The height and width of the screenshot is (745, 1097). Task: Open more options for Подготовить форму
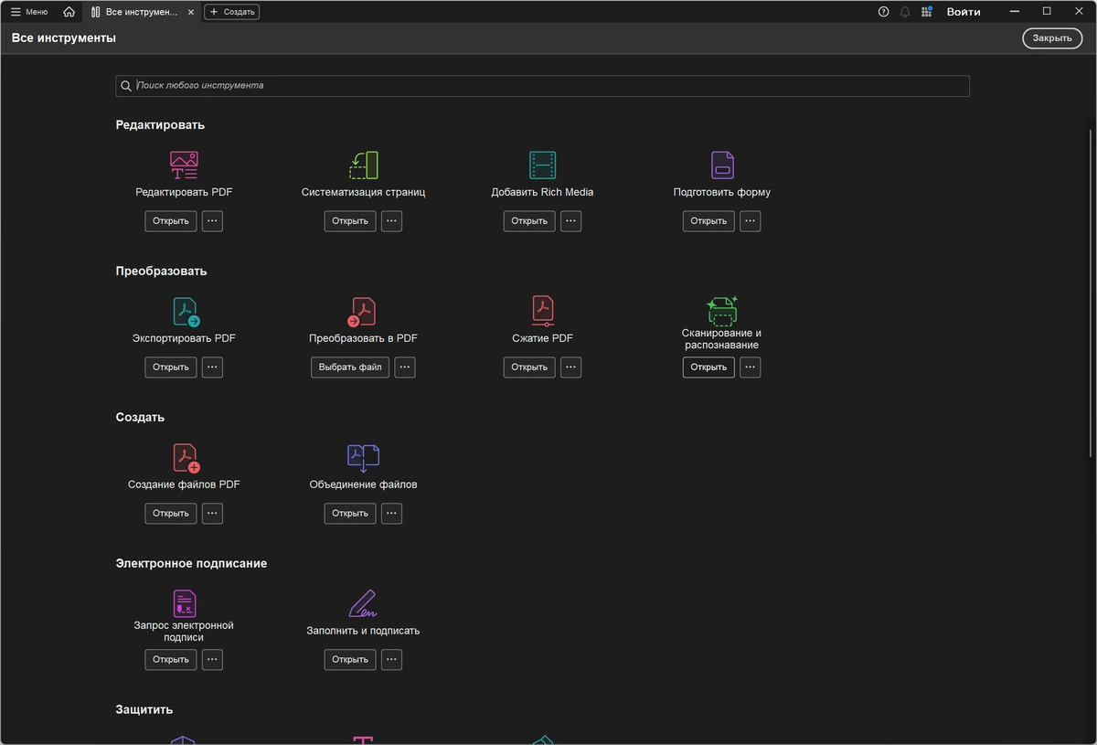click(750, 221)
